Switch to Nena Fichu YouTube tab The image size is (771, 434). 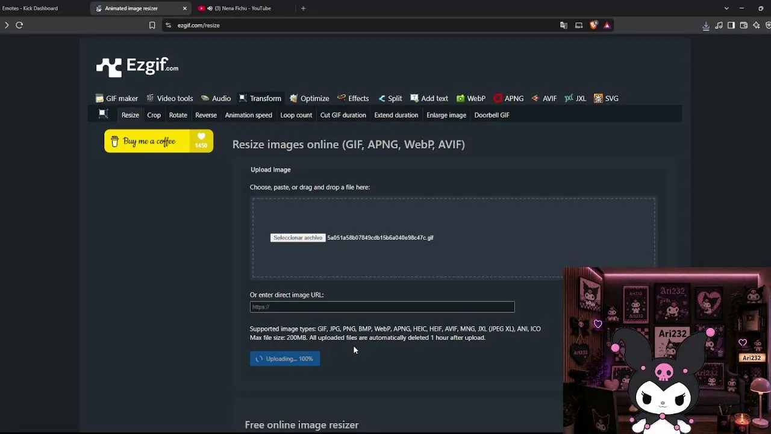[243, 8]
